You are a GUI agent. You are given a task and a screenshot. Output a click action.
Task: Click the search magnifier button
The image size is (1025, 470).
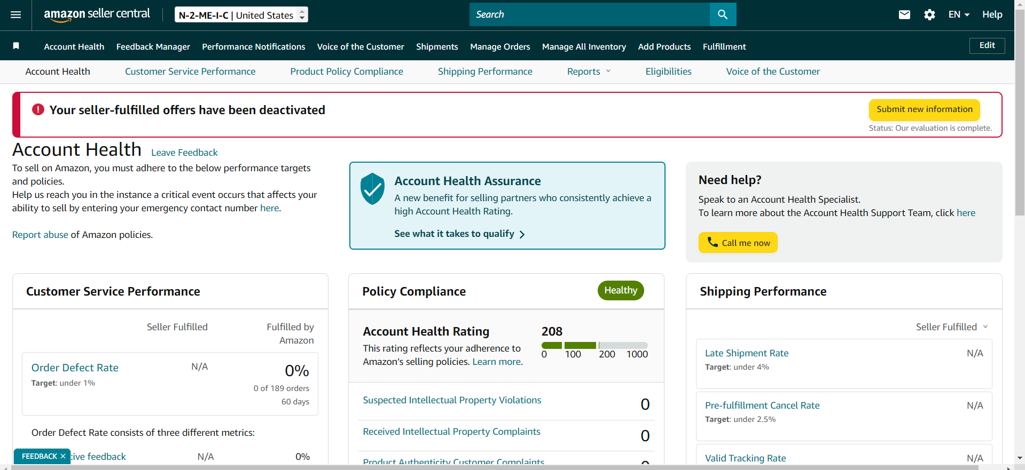coord(723,14)
